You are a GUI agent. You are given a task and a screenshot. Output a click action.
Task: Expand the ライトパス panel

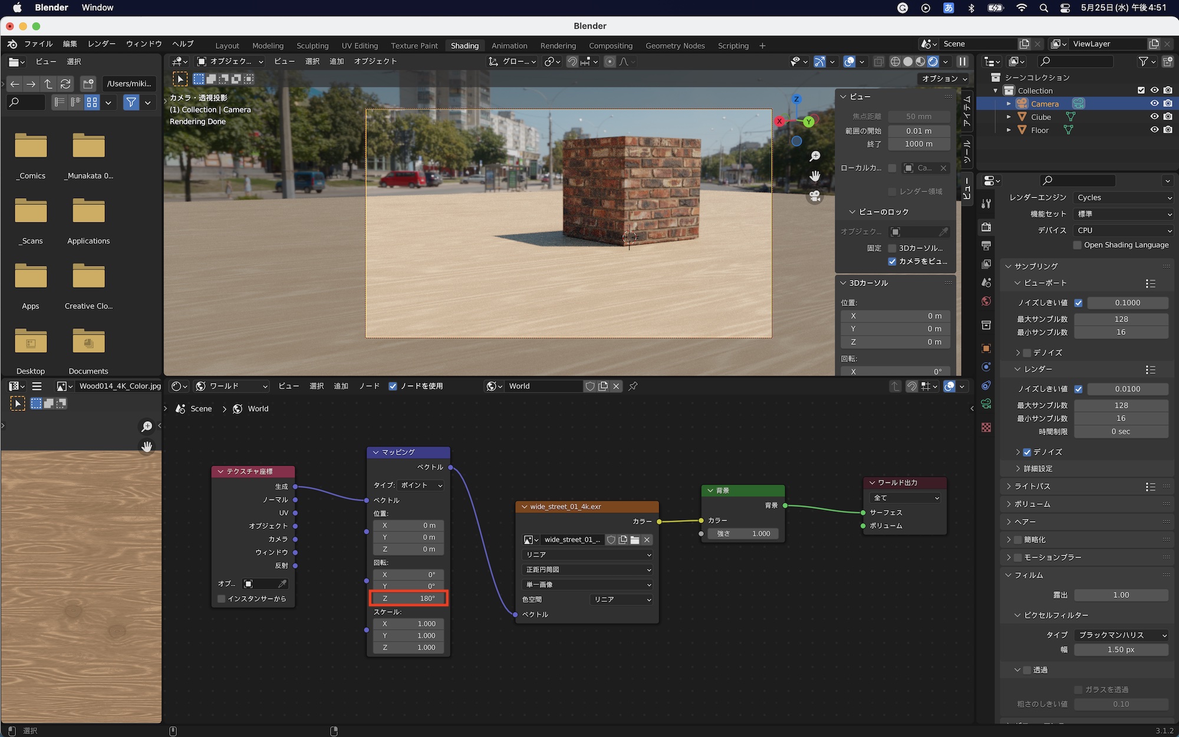(1032, 486)
